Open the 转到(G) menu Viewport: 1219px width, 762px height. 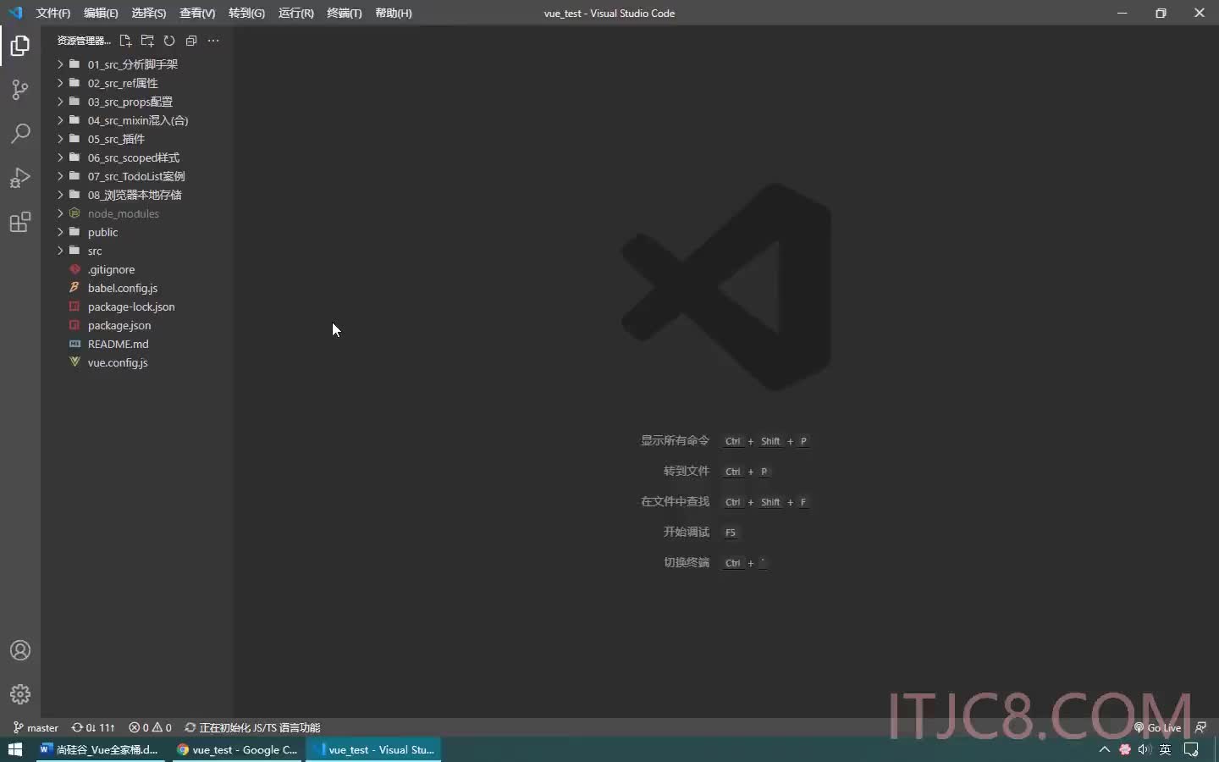(246, 13)
